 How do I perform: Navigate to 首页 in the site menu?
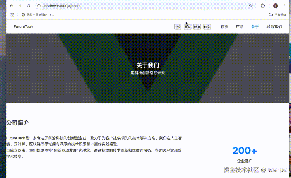click(x=224, y=27)
